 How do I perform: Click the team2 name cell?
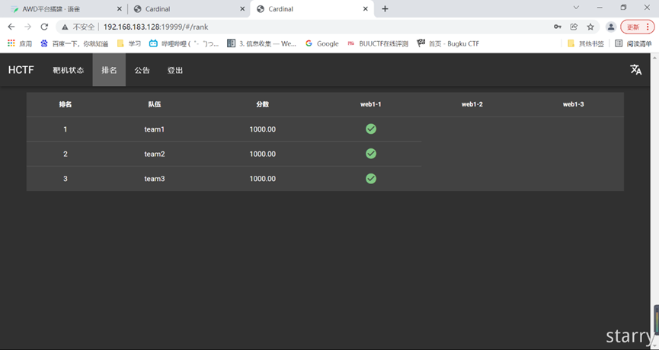coord(154,154)
